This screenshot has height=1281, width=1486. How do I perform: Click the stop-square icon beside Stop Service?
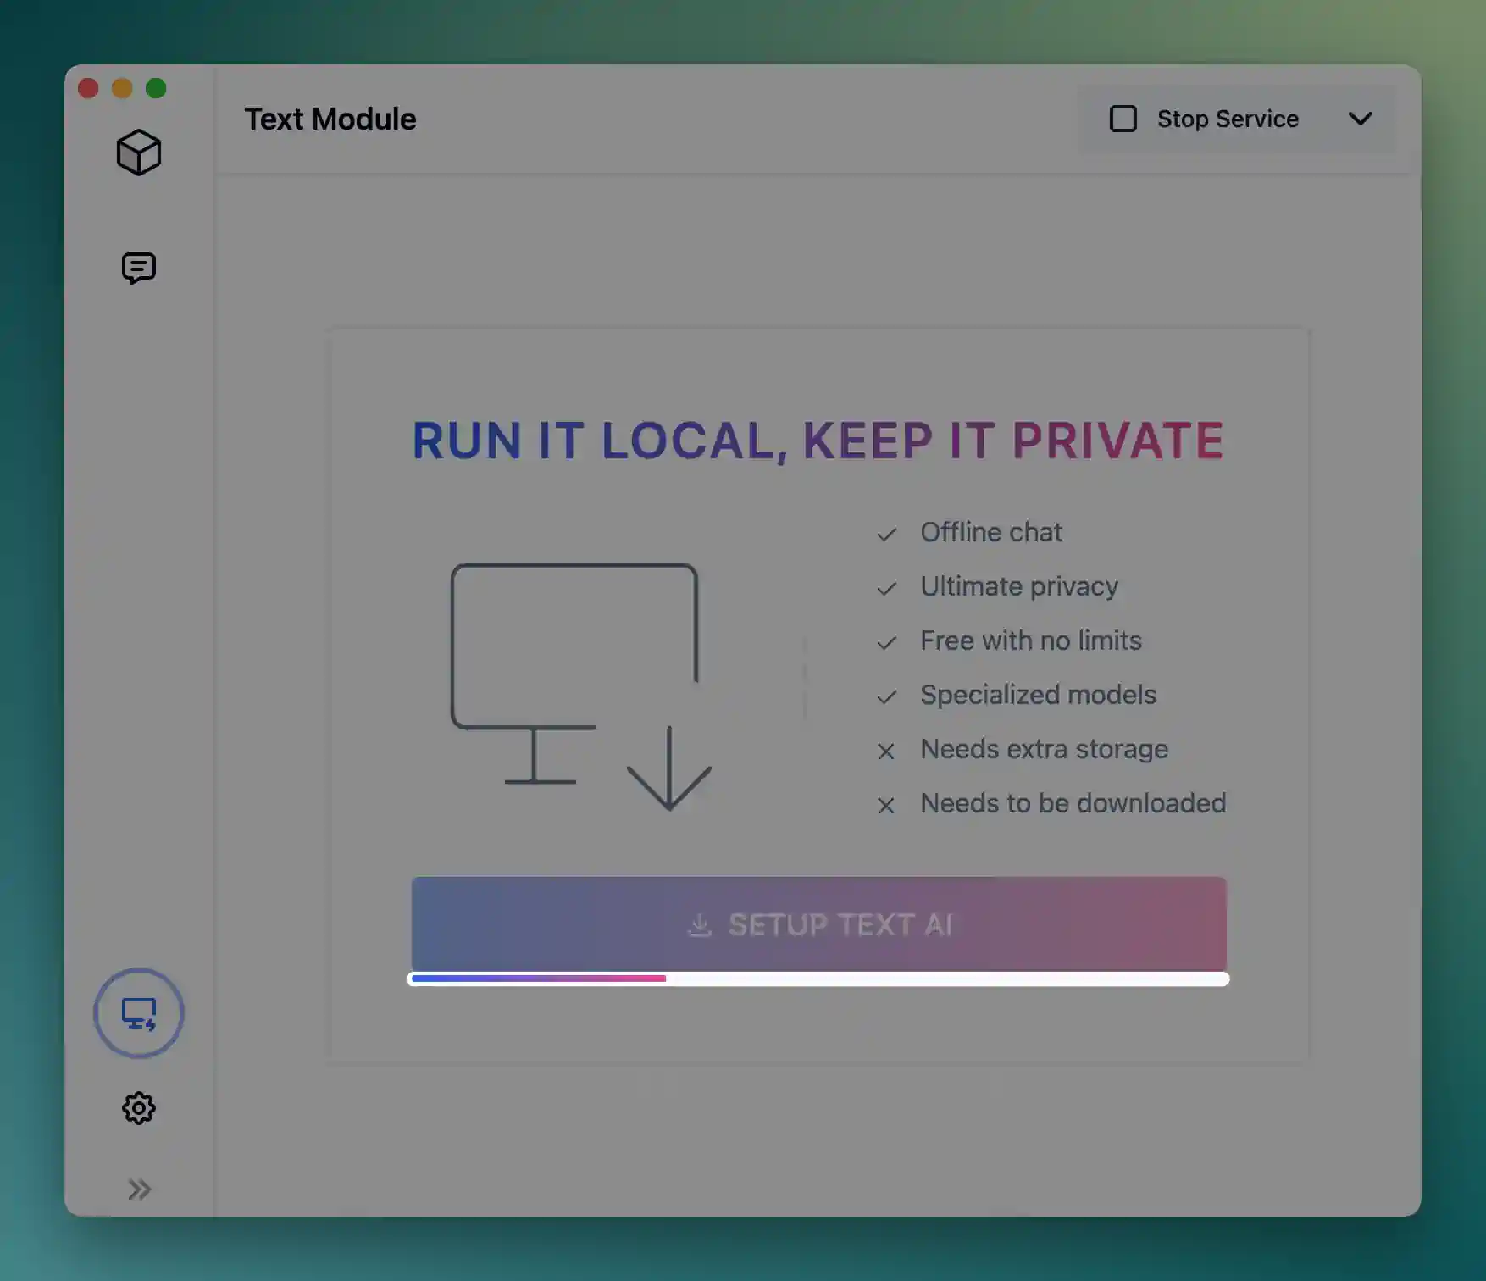click(1123, 119)
